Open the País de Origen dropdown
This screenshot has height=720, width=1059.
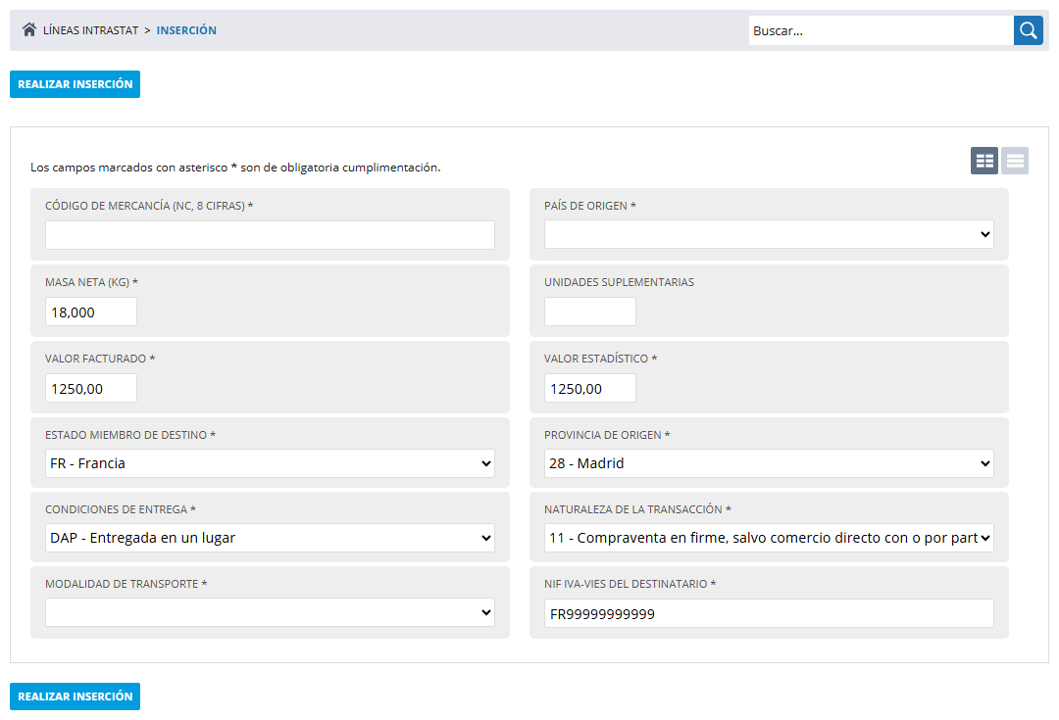[769, 234]
